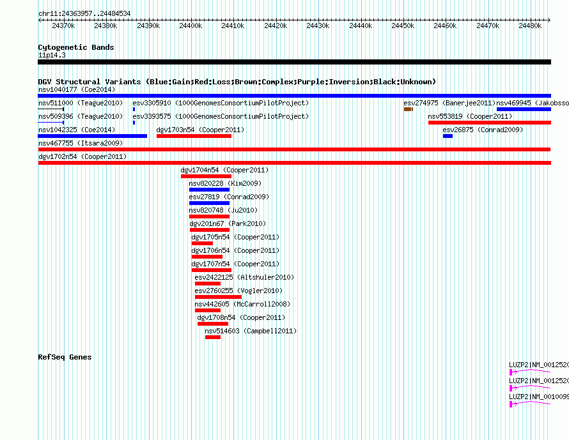Screen dimensions: 569x440
Task: Open the esv27819 (Conrad2009) label
Action: tap(229, 197)
